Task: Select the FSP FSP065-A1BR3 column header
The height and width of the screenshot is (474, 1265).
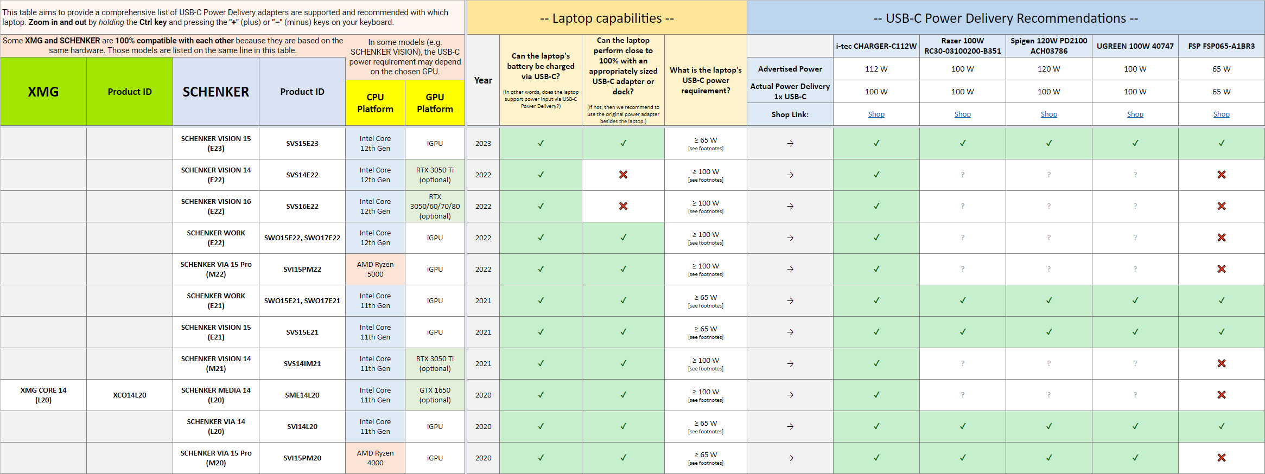Action: click(x=1222, y=46)
